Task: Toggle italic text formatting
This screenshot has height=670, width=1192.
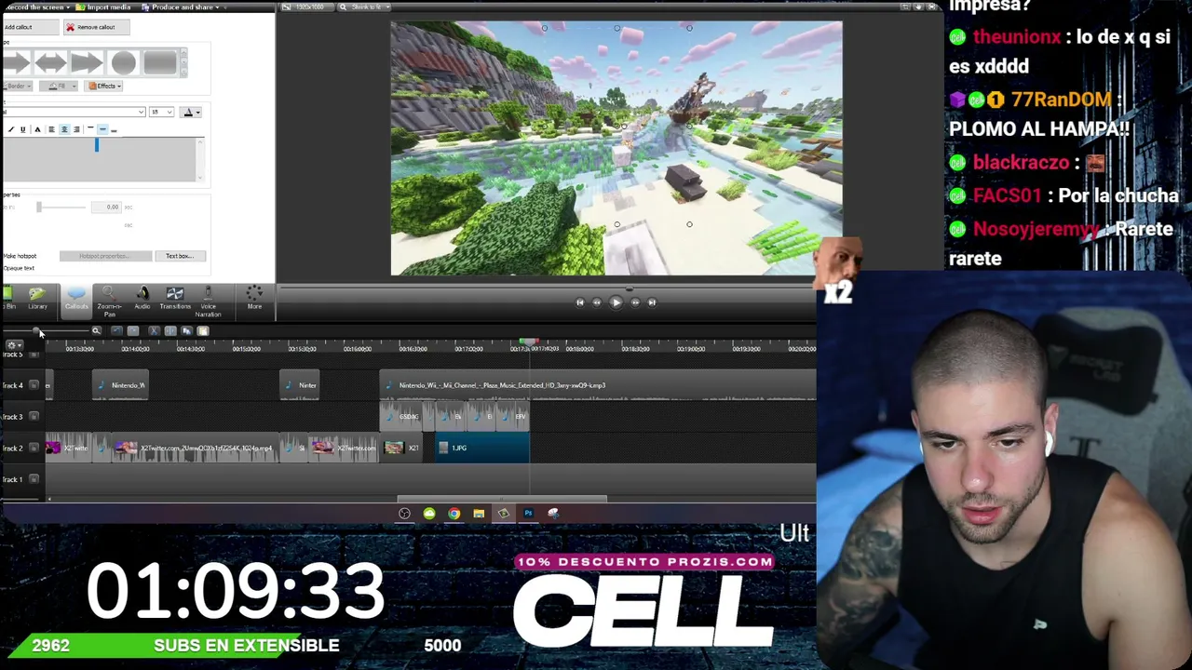Action: click(10, 129)
